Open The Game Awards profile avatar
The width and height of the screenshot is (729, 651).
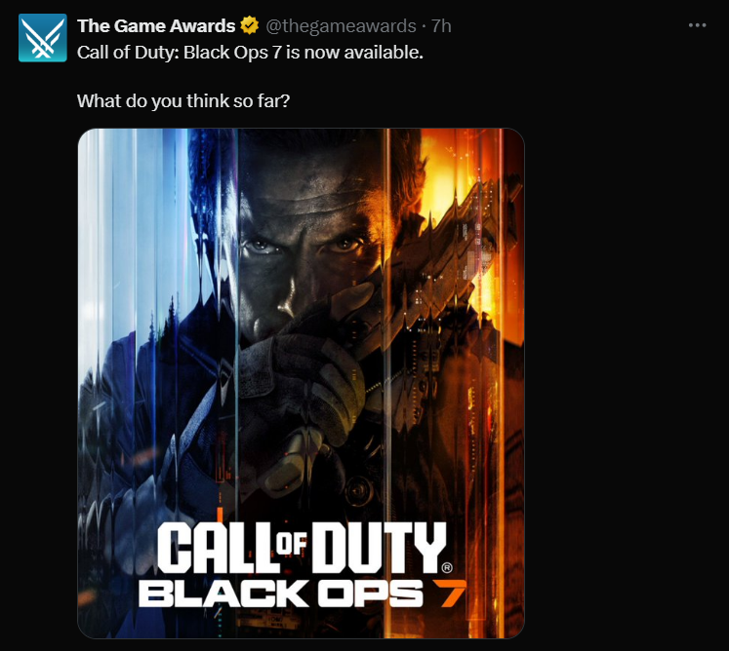[43, 38]
